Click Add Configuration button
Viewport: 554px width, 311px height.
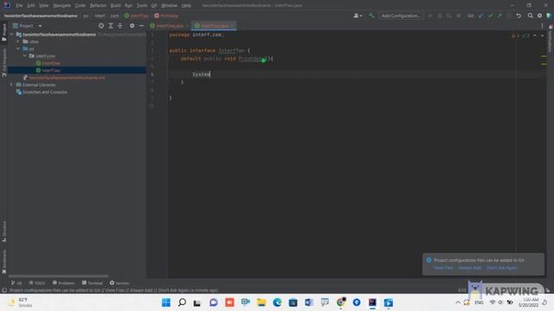401,16
